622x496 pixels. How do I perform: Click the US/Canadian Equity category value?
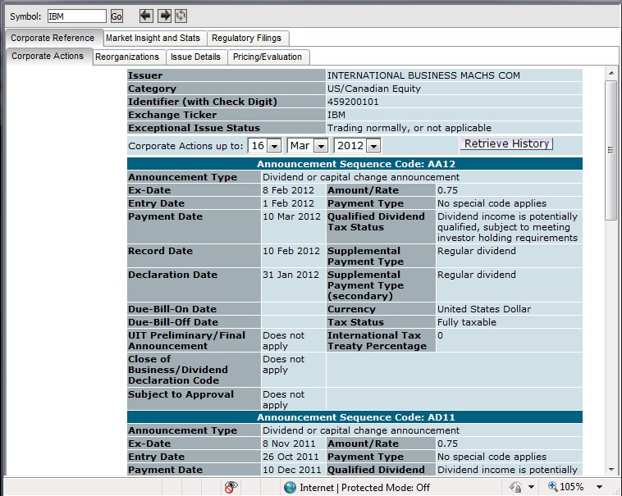tap(374, 89)
